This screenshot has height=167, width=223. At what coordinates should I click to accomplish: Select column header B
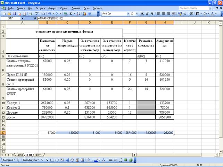[x=47, y=23]
